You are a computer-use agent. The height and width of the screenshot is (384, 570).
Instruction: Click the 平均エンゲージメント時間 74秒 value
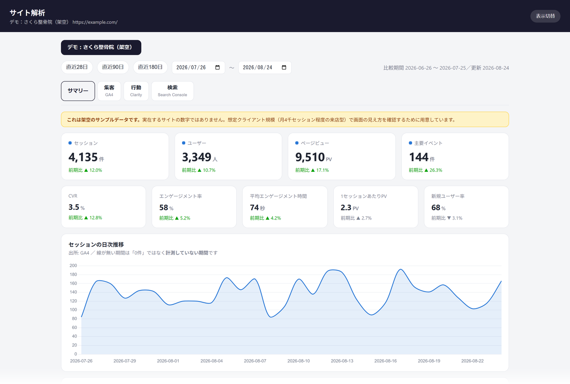point(257,208)
